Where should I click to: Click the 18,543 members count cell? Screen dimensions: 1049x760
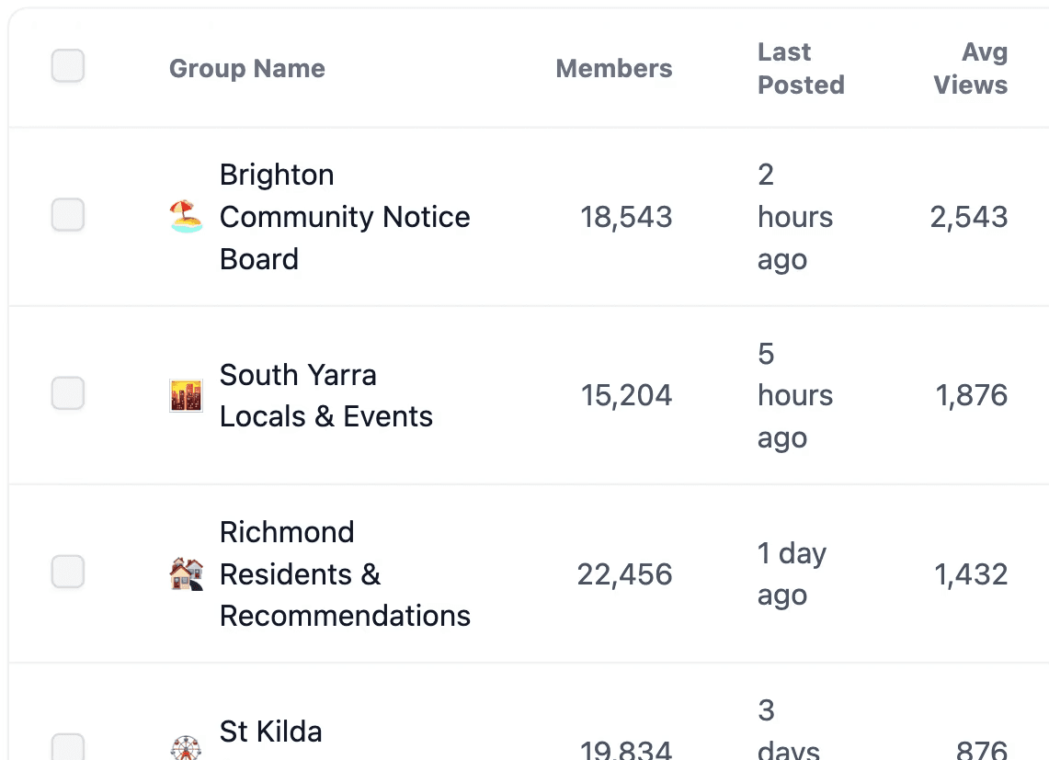[626, 218]
